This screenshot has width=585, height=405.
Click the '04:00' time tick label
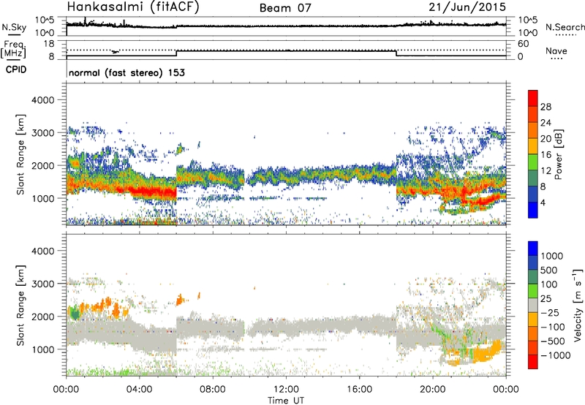click(139, 390)
